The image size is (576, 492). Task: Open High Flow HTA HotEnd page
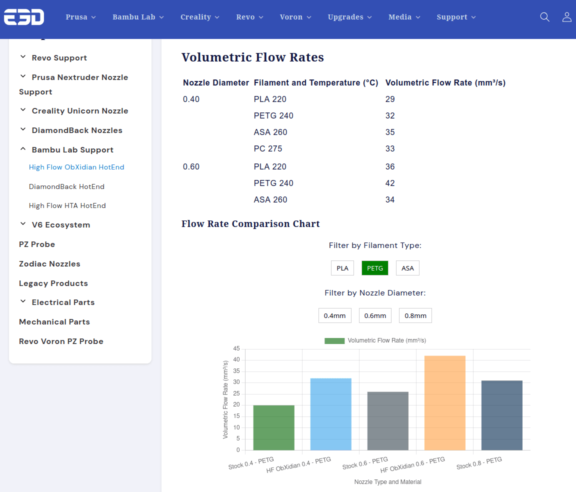click(67, 206)
